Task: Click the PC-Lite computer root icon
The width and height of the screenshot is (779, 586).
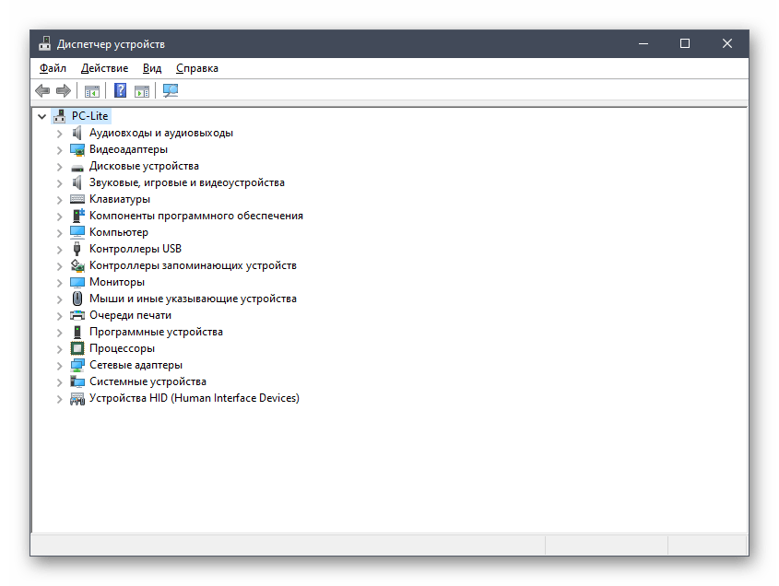Action: (60, 116)
